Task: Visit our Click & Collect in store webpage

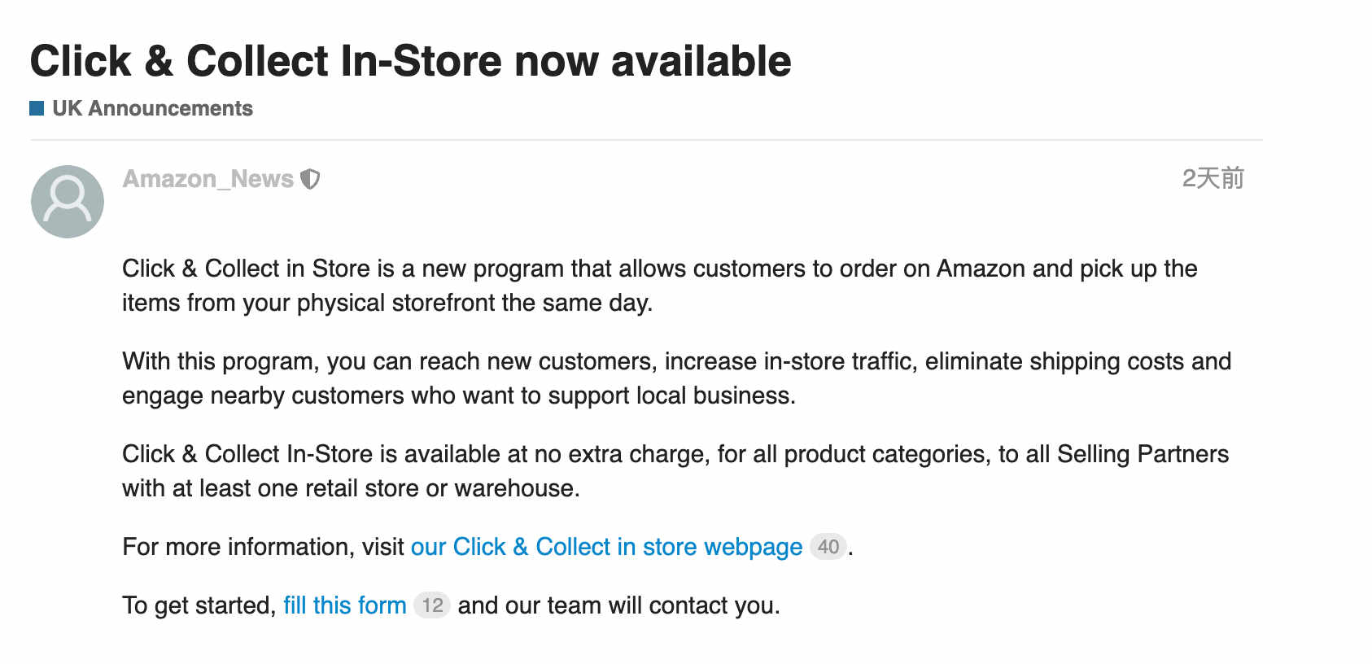Action: 606,547
